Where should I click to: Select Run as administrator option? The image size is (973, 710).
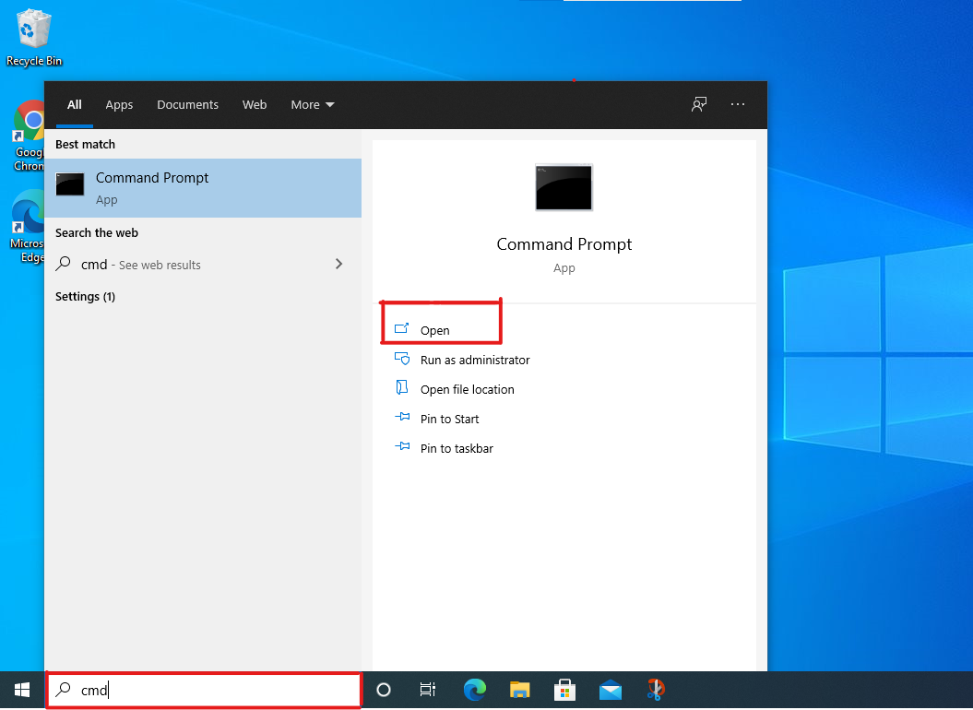[x=474, y=360]
